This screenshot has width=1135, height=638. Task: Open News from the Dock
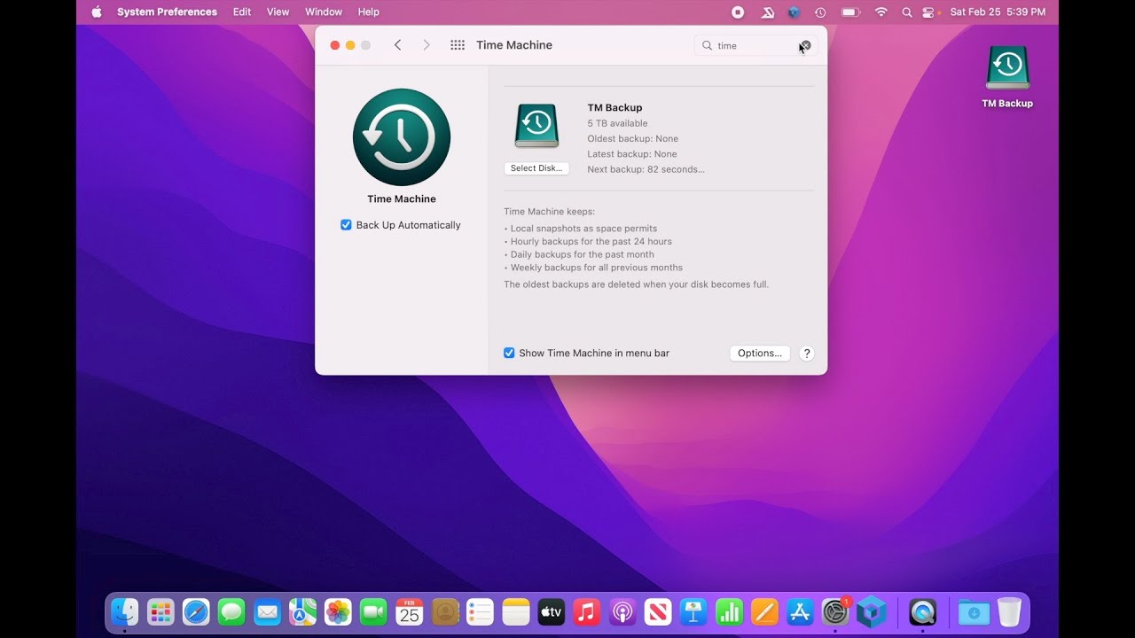pos(658,611)
